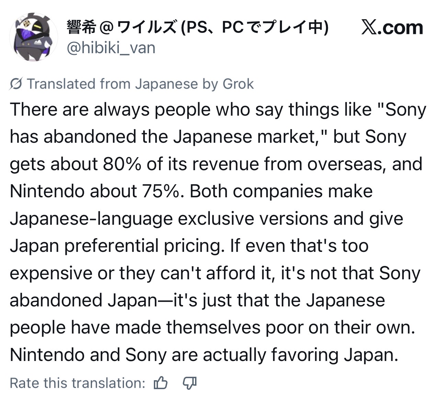Click the word "Japanese-language"
This screenshot has height=397, width=443.
pyautogui.click(x=91, y=219)
